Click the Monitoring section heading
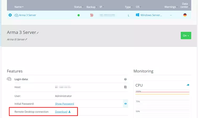The image size is (198, 118). 143,71
